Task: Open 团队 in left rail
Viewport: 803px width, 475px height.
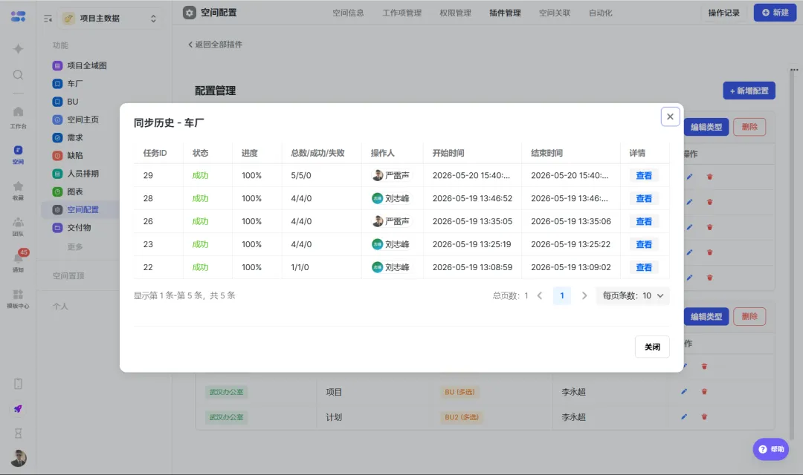Action: click(18, 226)
